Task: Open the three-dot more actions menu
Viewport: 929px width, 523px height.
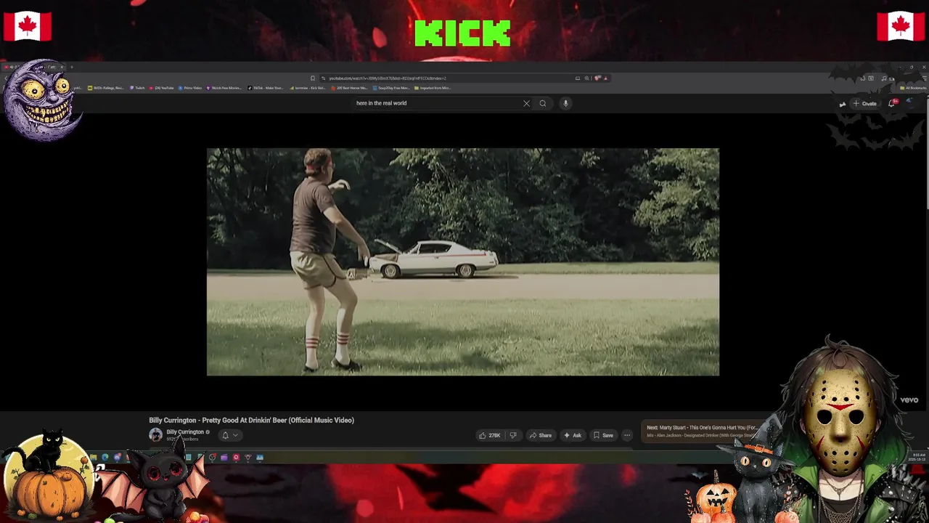Action: point(627,435)
